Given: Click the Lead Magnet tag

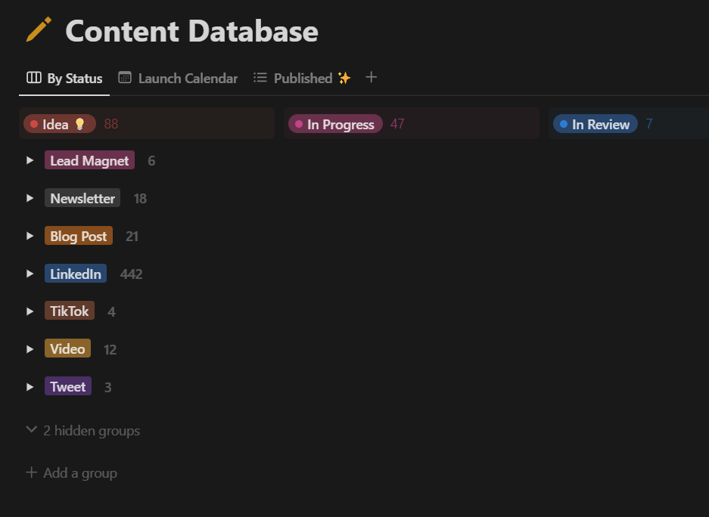Looking at the screenshot, I should [x=89, y=160].
